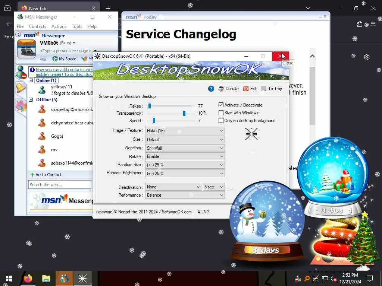Click the Donate coffee cup icon
This screenshot has height=286, width=382.
pyautogui.click(x=221, y=89)
